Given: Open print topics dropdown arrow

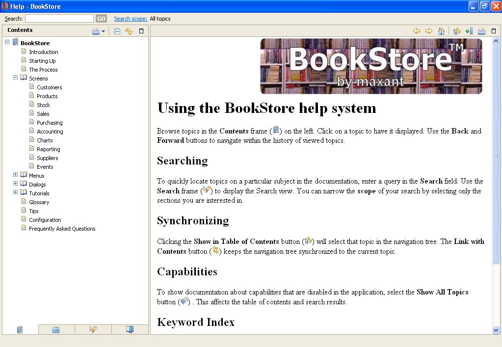Looking at the screenshot, I should coord(103,31).
